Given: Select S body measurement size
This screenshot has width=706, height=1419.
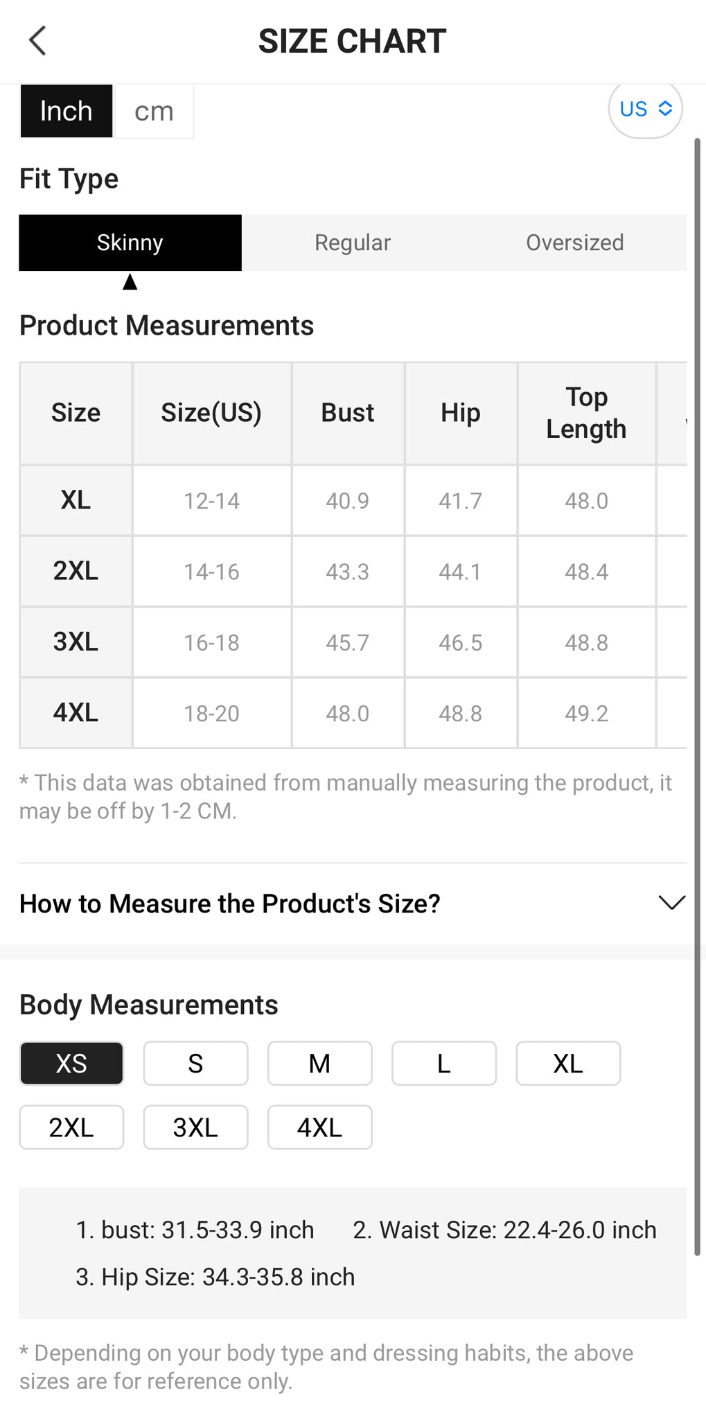Looking at the screenshot, I should 195,1063.
